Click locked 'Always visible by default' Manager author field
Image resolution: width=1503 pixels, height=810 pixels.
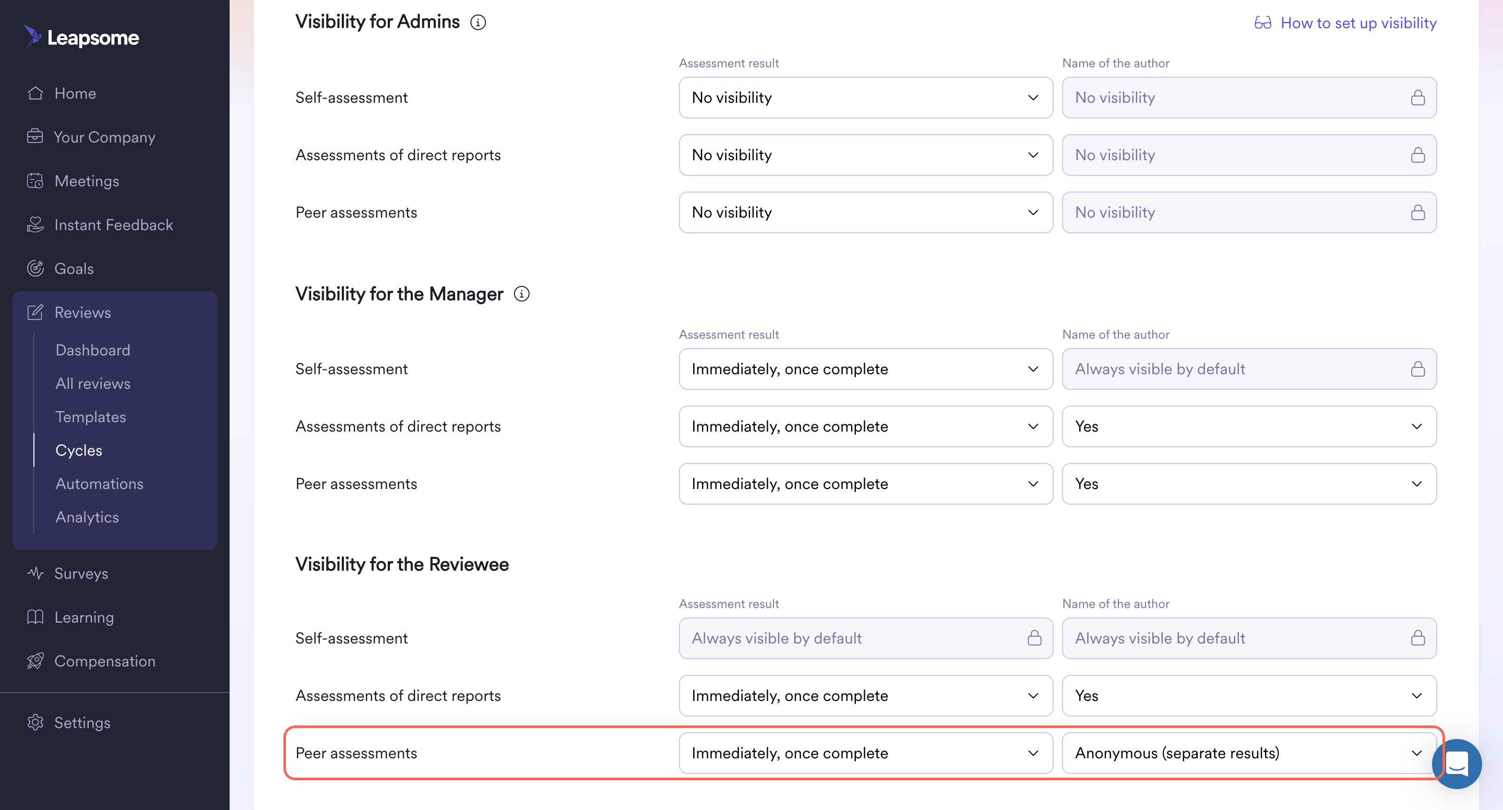tap(1249, 369)
